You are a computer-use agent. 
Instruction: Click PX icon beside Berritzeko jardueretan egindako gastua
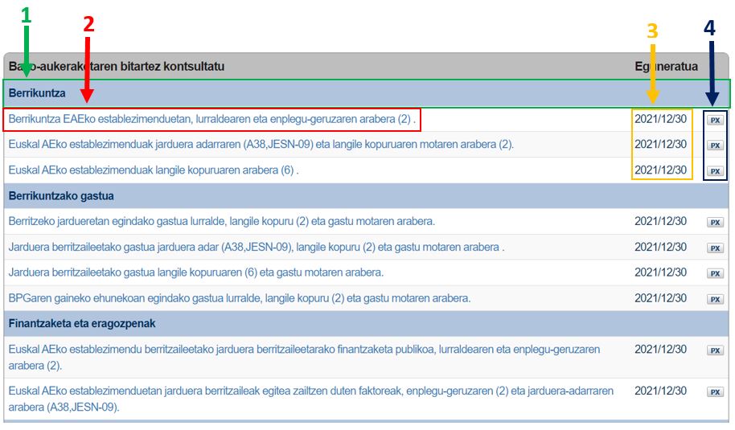715,223
